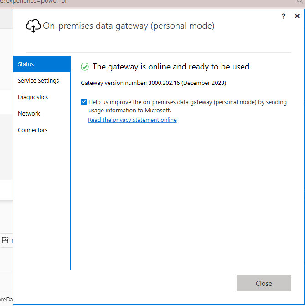The height and width of the screenshot is (306, 305).
Task: Click the Close button
Action: click(264, 283)
